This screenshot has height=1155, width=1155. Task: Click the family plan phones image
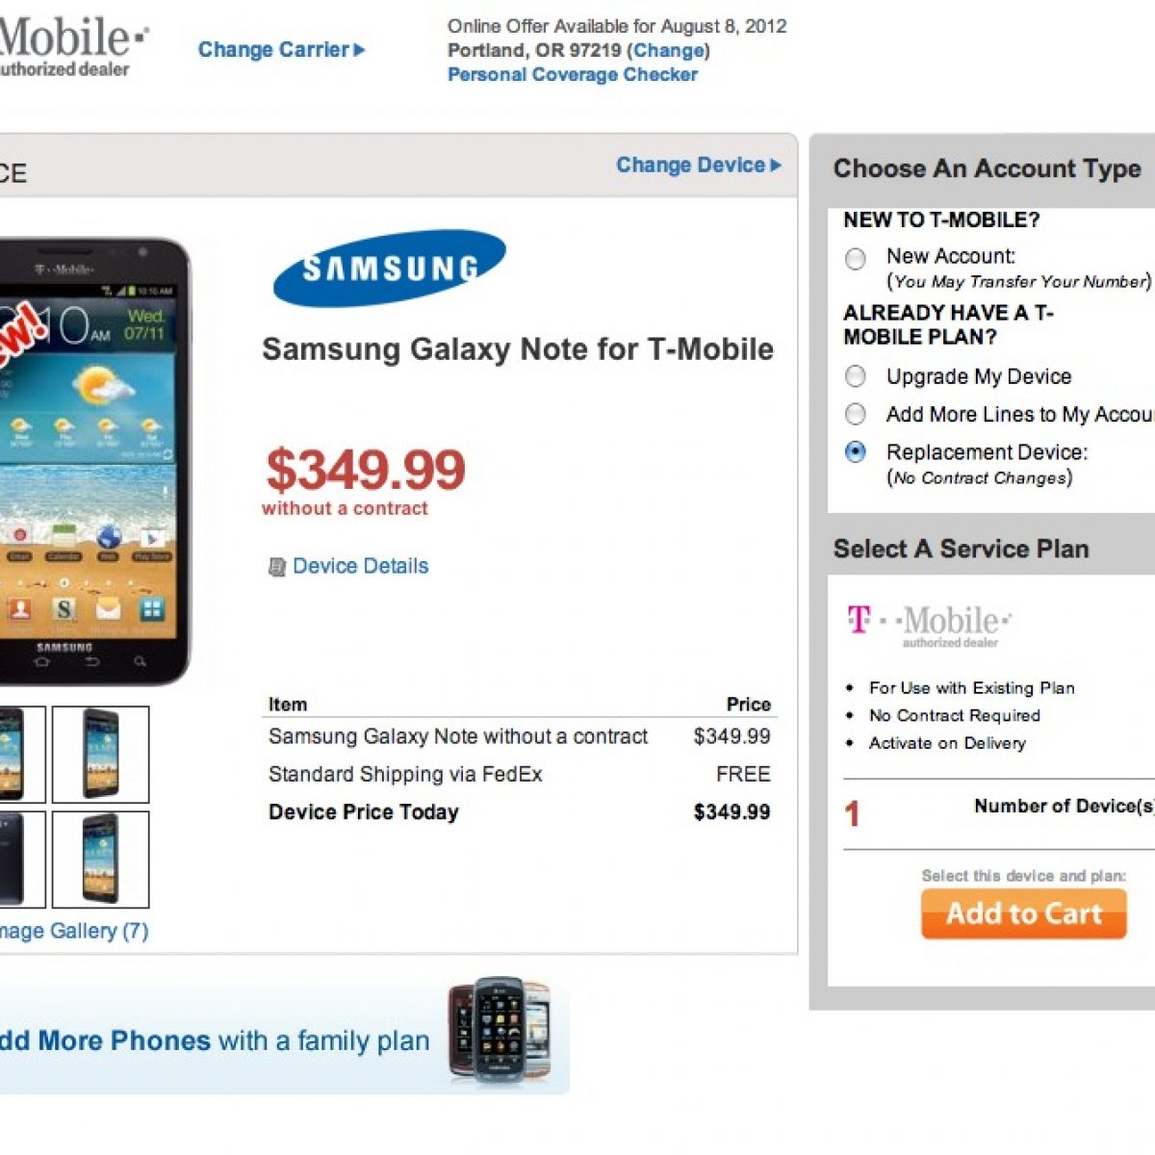click(499, 1032)
